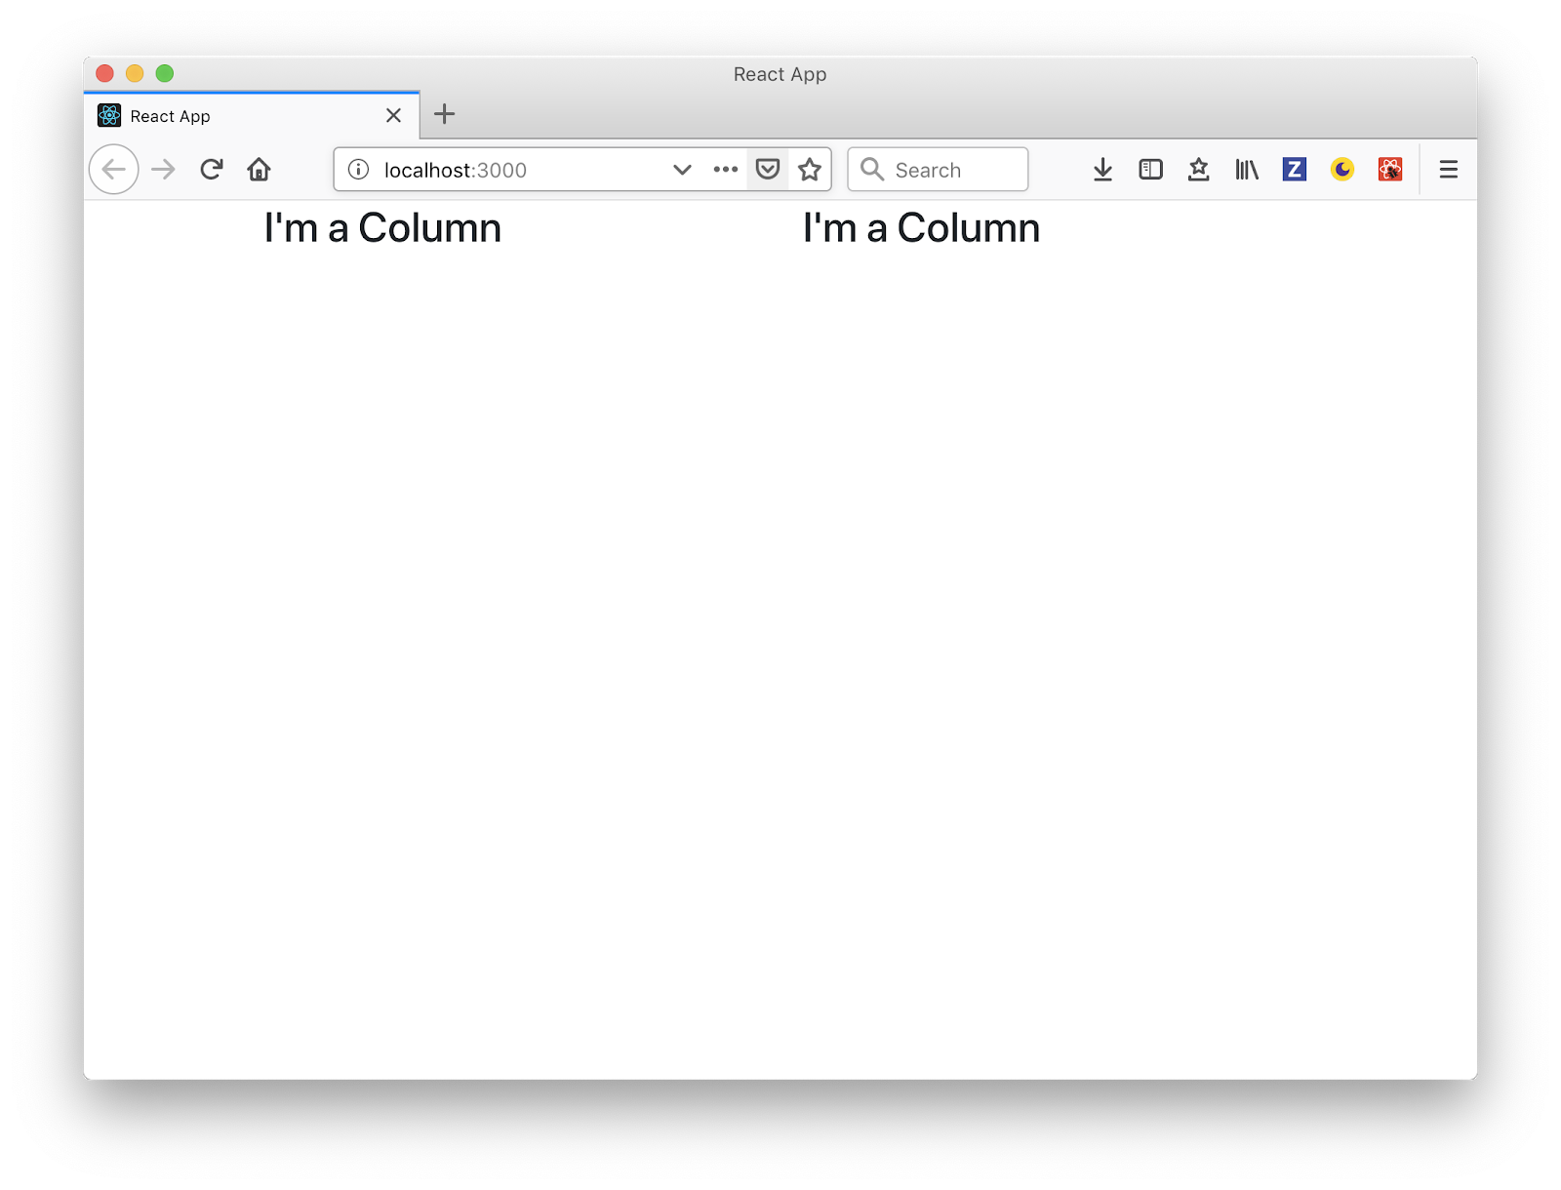1561x1190 pixels.
Task: Reload the current page
Action: [x=211, y=170]
